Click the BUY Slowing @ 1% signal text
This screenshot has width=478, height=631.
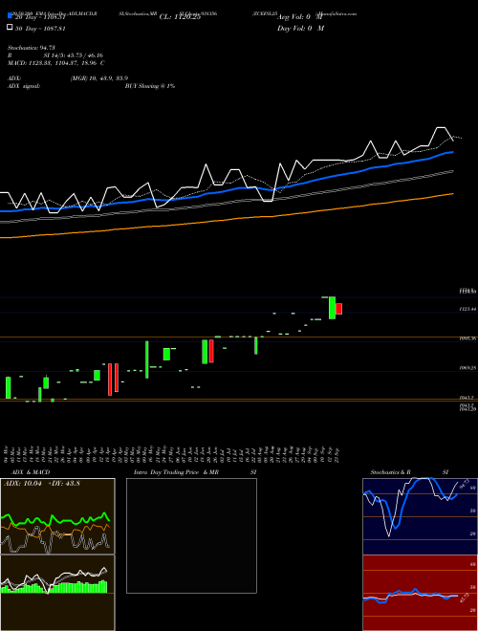click(150, 86)
